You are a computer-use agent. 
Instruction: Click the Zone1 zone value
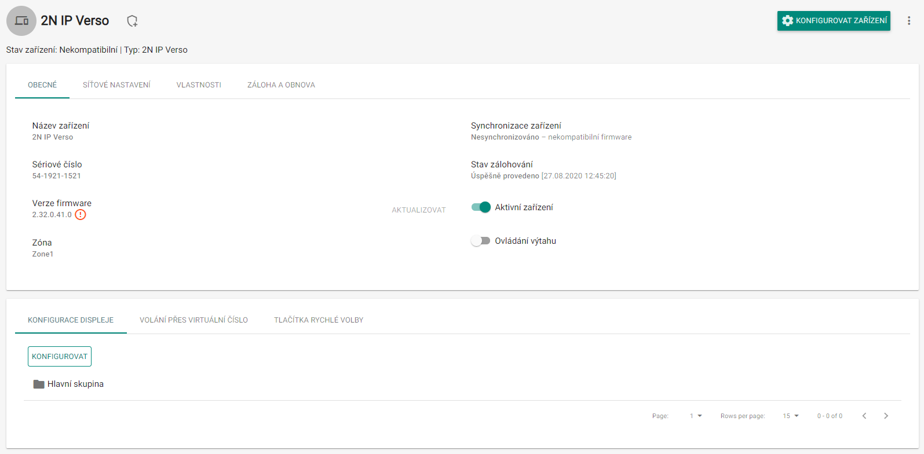pos(43,254)
